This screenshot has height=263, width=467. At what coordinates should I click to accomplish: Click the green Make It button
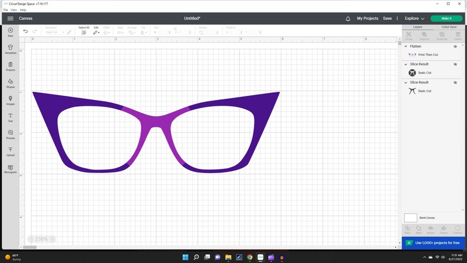pyautogui.click(x=447, y=19)
